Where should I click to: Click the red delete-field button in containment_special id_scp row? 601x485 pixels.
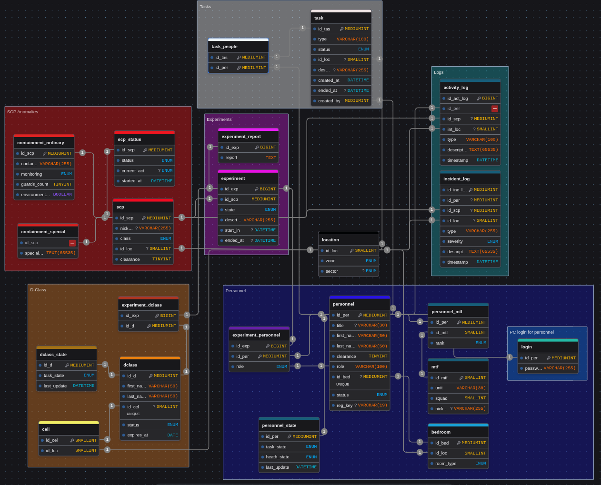72,243
